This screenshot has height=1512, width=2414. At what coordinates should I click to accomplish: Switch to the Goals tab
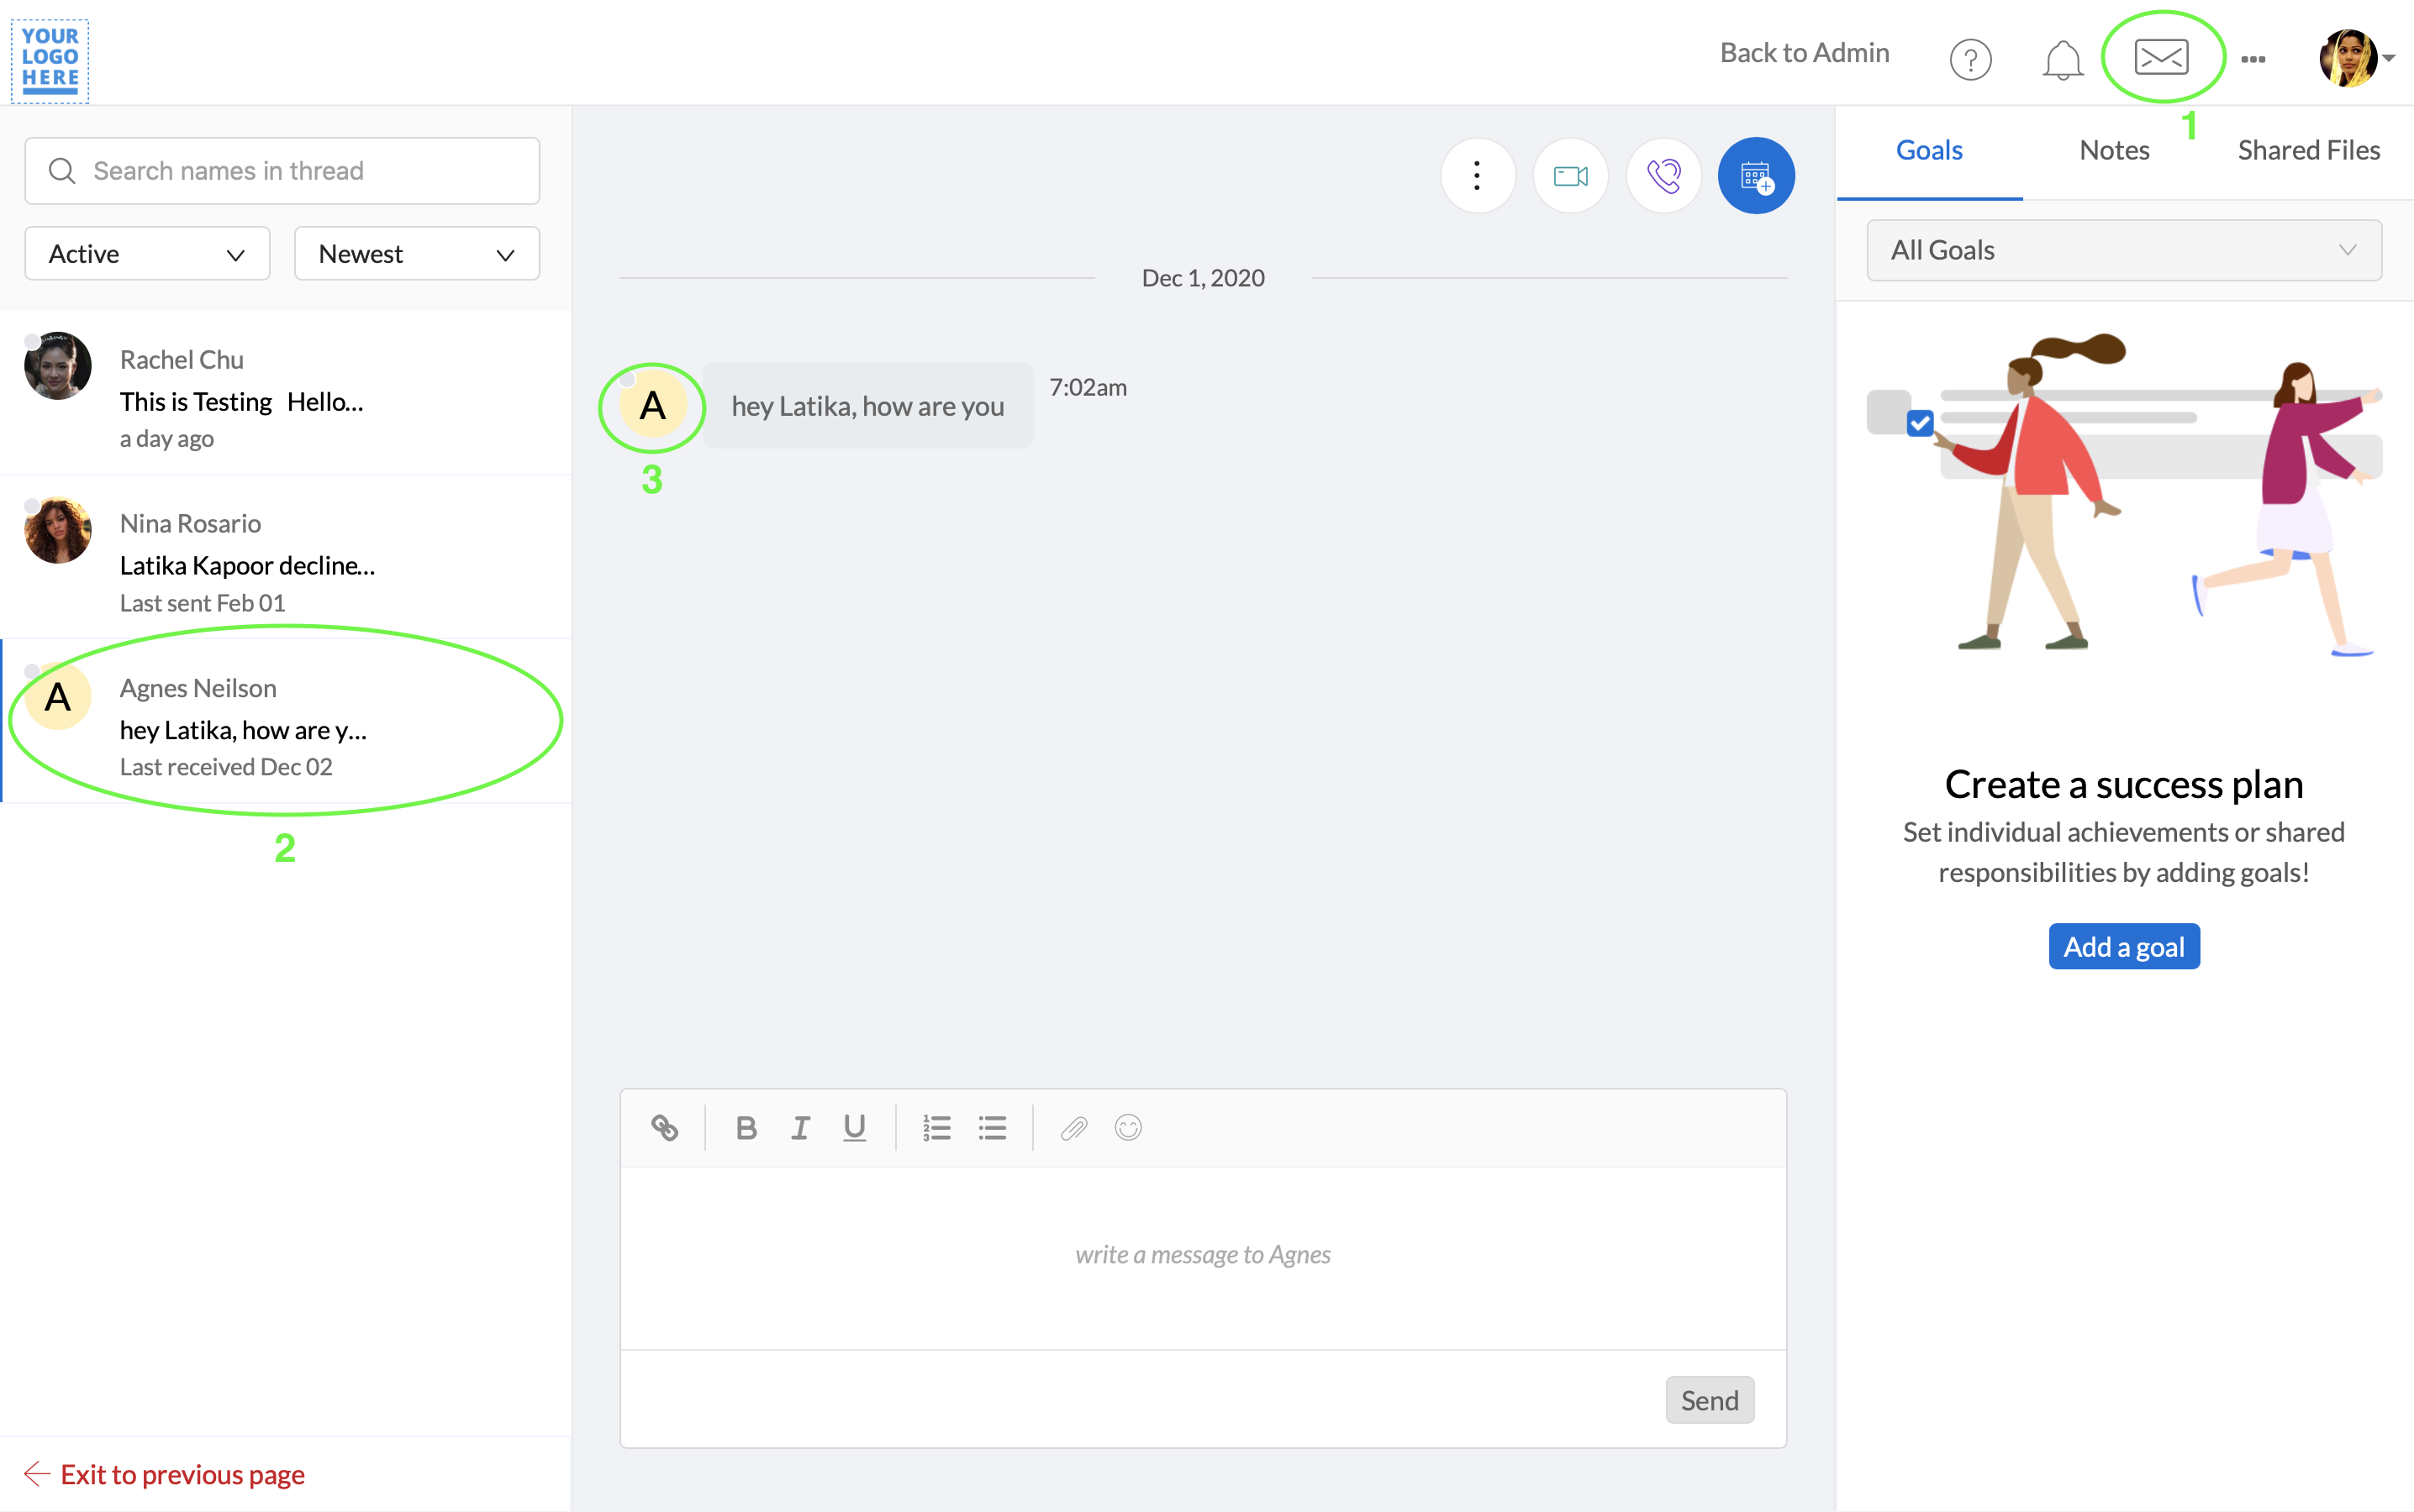[x=1928, y=150]
